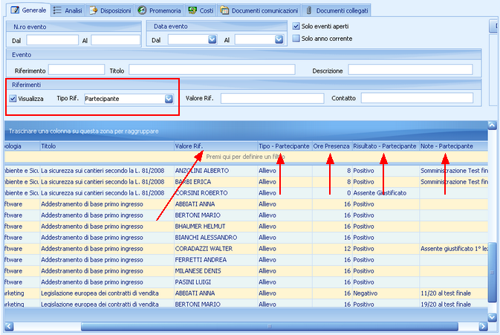Click the Generale tab icon
The image size is (500, 335).
pos(13,10)
